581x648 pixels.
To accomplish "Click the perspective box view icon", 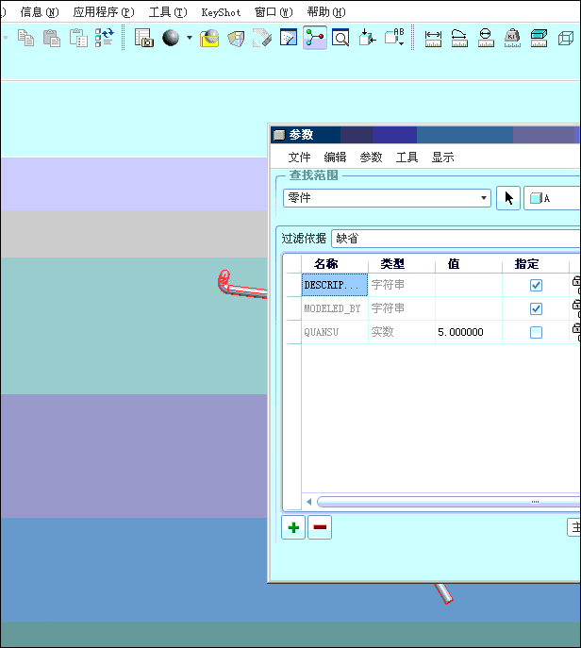I will (x=236, y=39).
